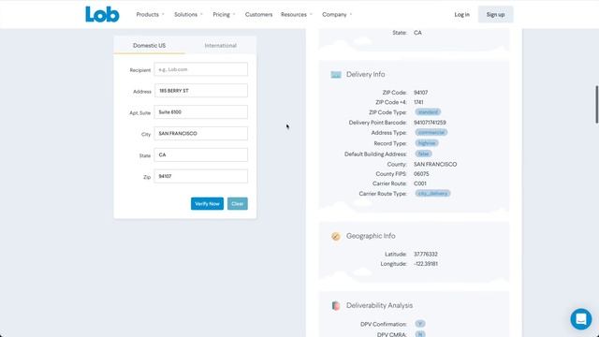
Task: Focus the Address field with 185 BERRY ST
Action: pos(201,91)
